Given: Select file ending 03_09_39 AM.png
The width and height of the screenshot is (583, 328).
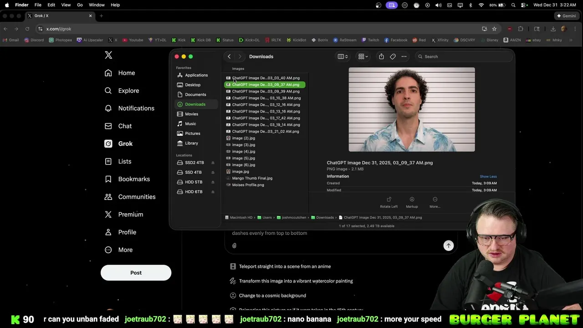Looking at the screenshot, I should click(265, 92).
